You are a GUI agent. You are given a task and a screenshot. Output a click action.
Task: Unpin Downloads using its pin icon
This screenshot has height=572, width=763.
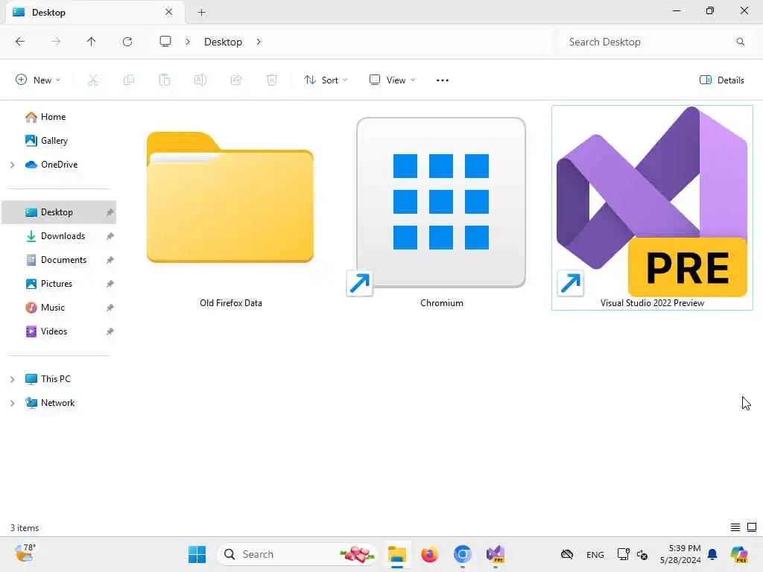click(x=110, y=236)
